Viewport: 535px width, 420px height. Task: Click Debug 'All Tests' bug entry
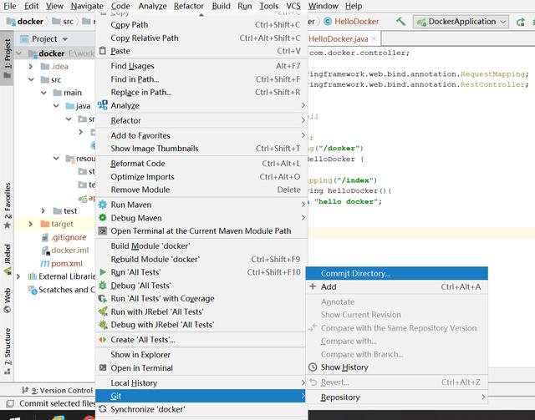click(x=201, y=286)
